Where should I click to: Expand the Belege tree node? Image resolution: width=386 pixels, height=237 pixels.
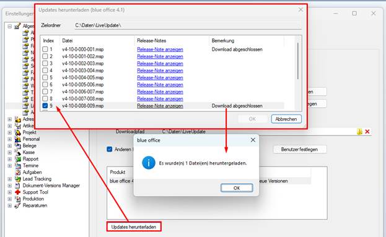9,146
